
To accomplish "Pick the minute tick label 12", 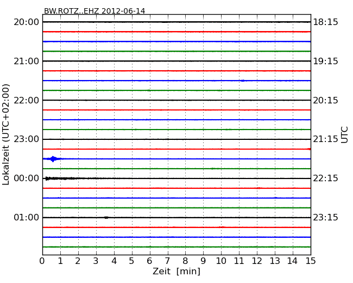I will click(257, 261).
